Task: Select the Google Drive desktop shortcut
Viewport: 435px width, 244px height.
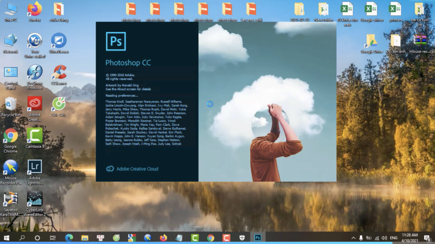Action: click(x=372, y=44)
